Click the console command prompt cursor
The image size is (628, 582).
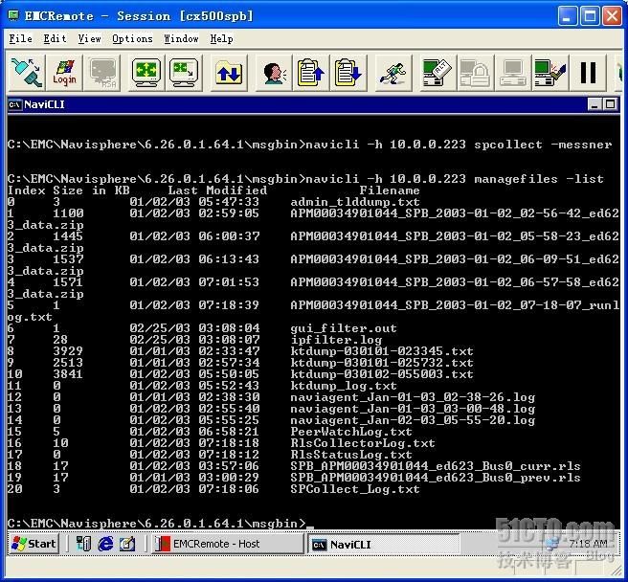[x=310, y=527]
